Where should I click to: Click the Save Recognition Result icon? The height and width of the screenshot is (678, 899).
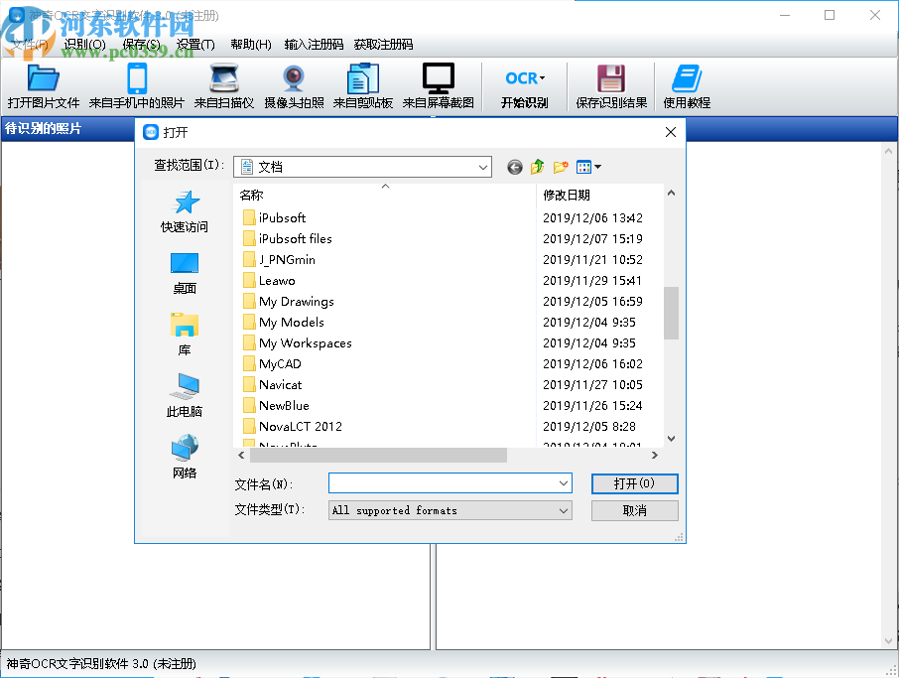tap(611, 86)
